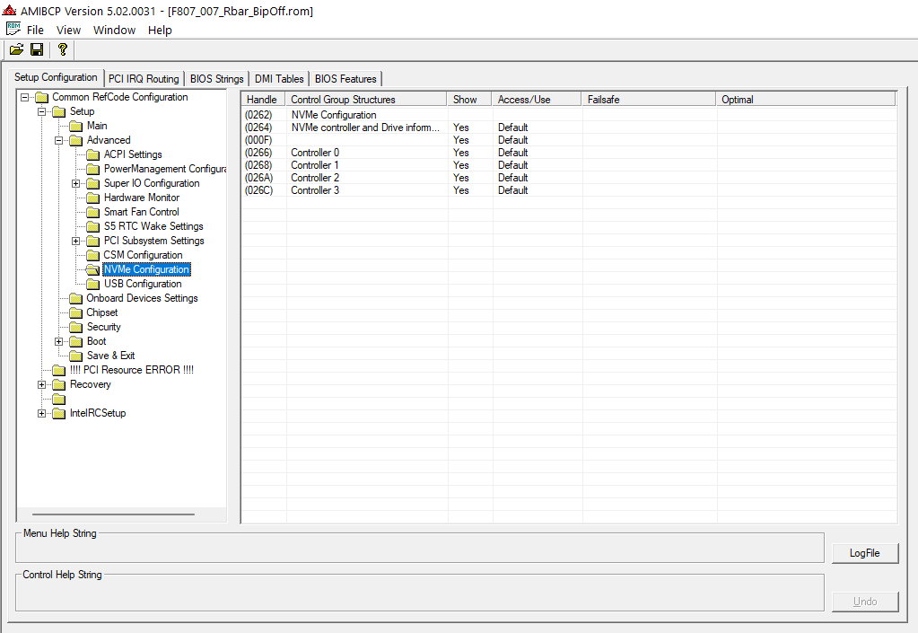Click the (026A) handle cell
Screen dimensions: 918x633
[x=258, y=178]
